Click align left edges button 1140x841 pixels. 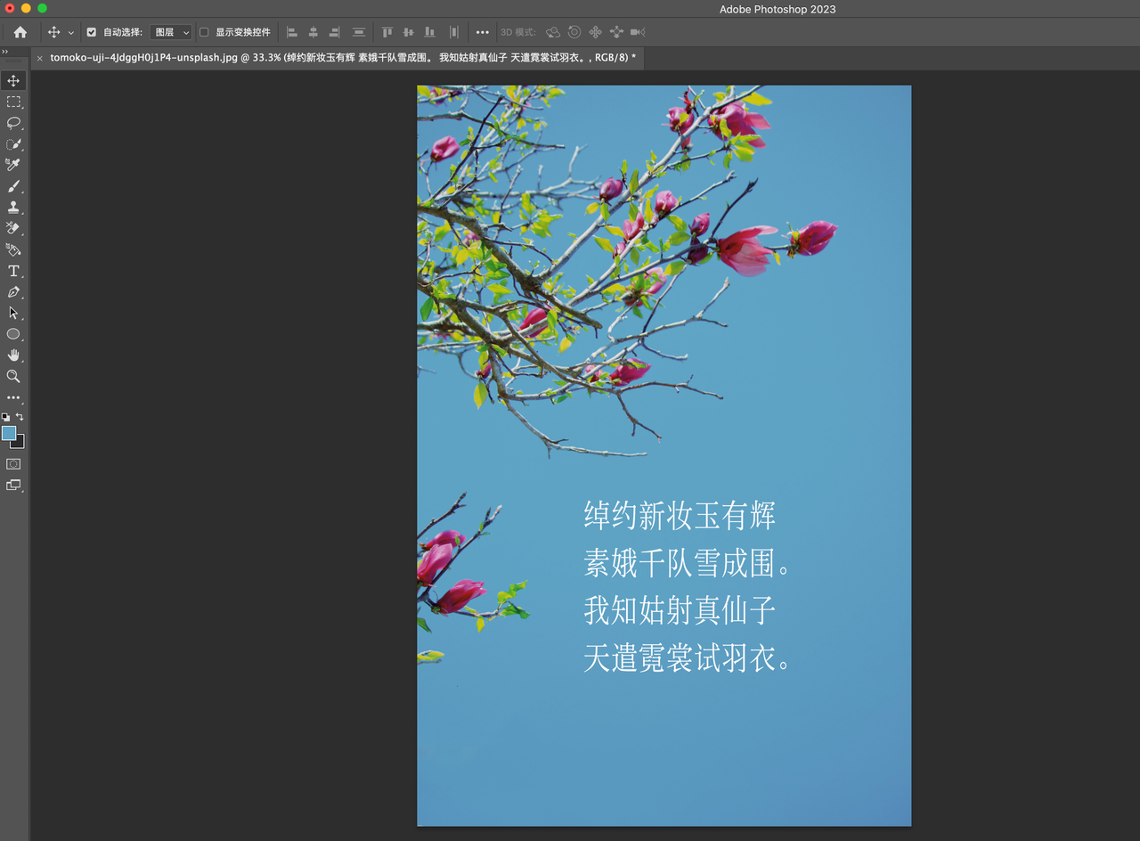click(x=292, y=32)
